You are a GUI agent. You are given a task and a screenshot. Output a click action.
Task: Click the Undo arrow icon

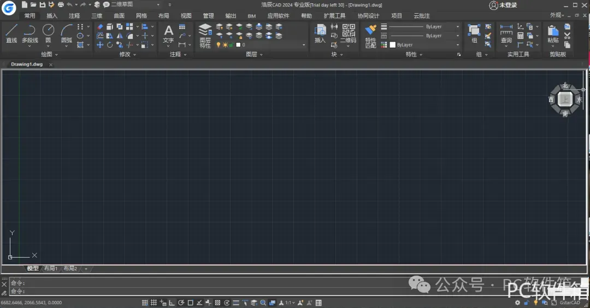coord(69,5)
